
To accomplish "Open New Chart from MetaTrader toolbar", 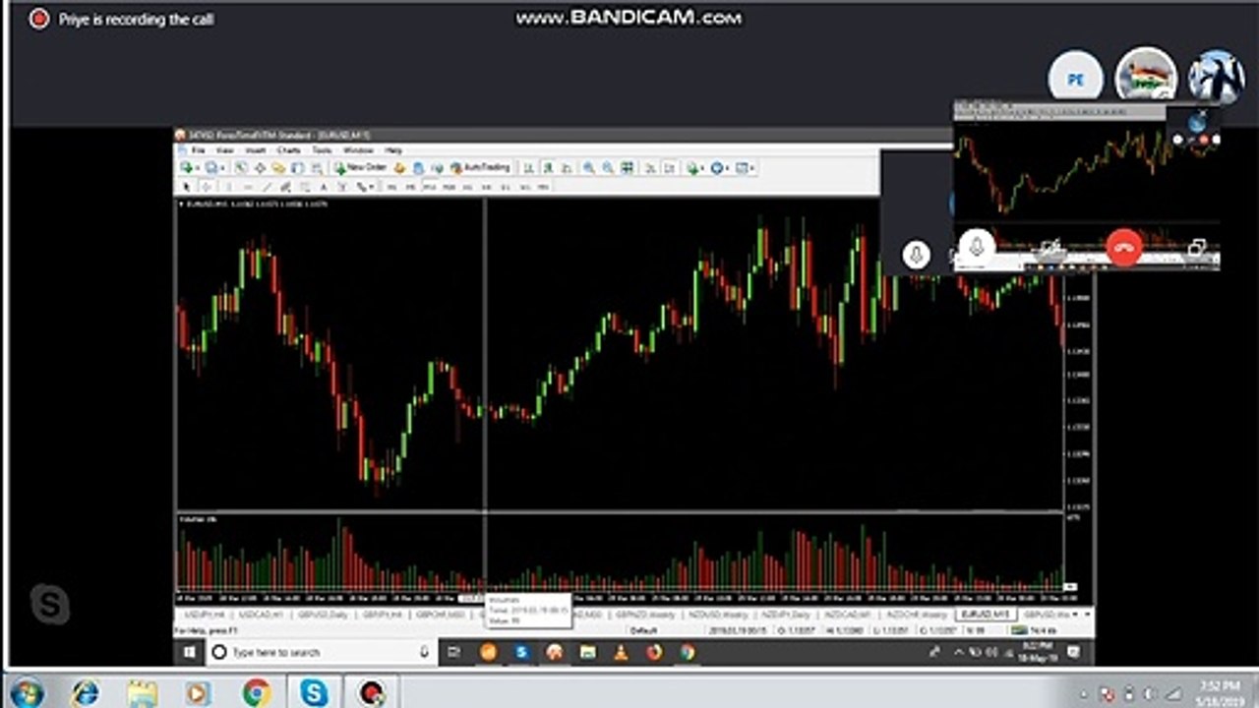I will [186, 168].
